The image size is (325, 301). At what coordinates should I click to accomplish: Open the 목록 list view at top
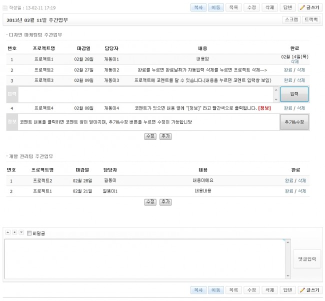233,7
